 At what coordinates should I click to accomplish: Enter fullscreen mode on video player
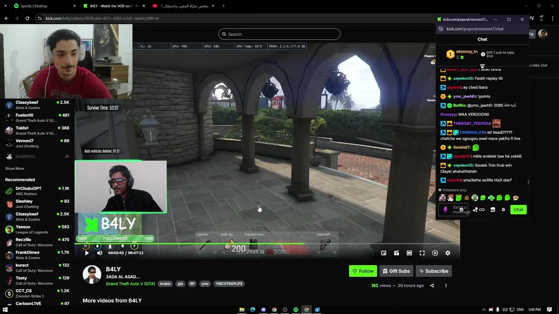(x=422, y=253)
